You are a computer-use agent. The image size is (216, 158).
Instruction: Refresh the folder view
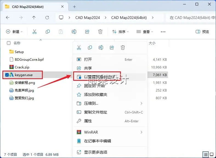[47, 18]
